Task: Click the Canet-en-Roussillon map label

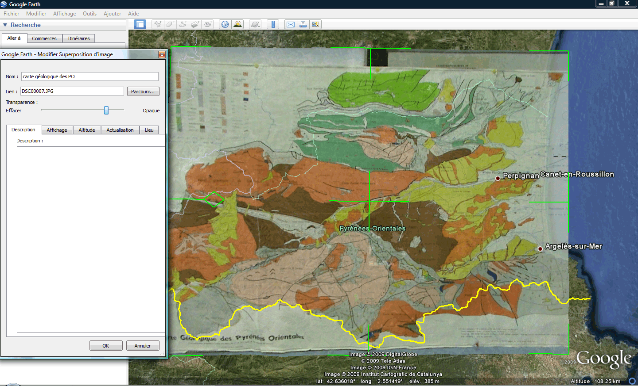Action: 577,174
